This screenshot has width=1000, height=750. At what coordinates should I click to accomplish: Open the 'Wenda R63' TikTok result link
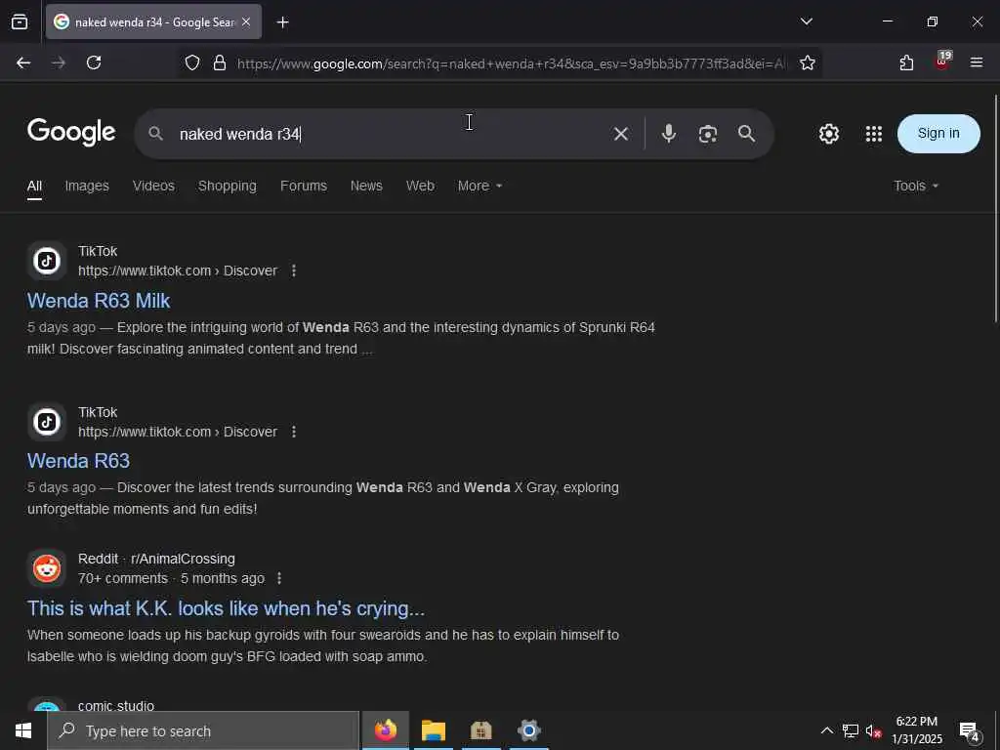click(78, 461)
